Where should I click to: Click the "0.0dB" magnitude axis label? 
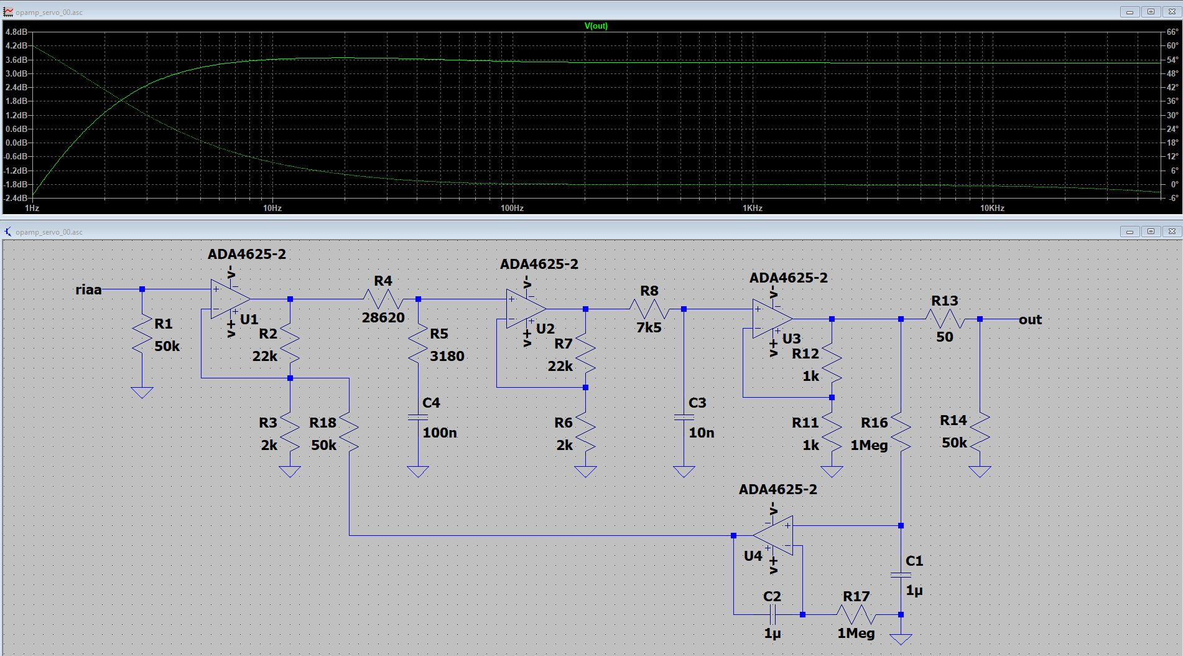[x=16, y=143]
